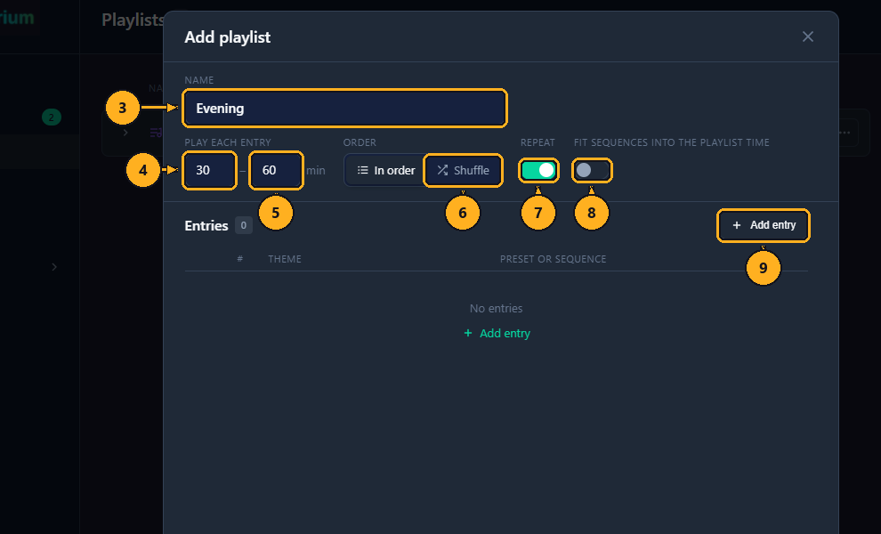Click the PRESET OR SEQUENCE column header
Image resolution: width=881 pixels, height=534 pixels.
coord(553,259)
